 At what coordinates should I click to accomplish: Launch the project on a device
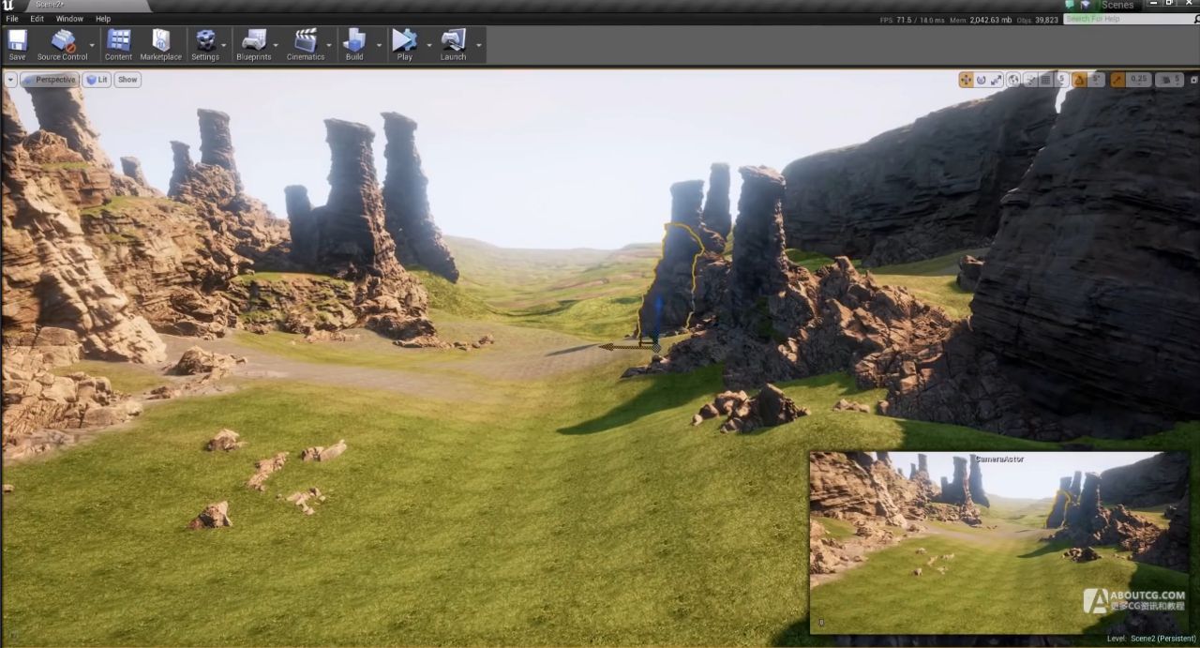453,44
